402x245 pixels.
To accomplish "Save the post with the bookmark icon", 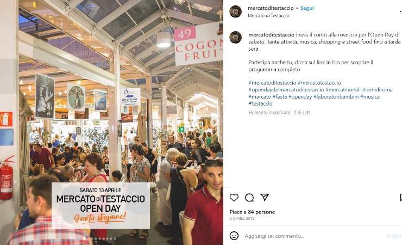I will 401,198.
